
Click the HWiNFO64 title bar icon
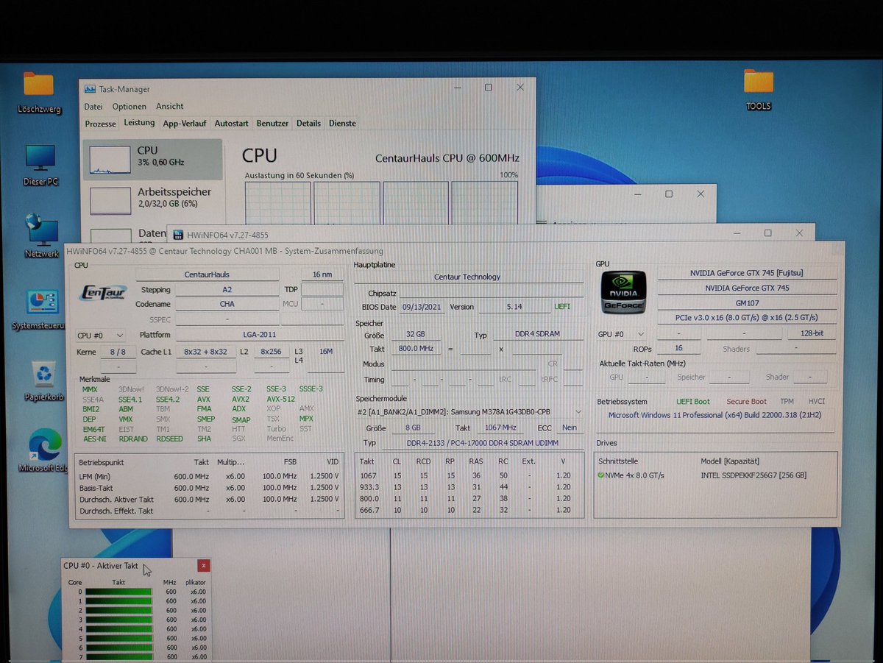(177, 235)
